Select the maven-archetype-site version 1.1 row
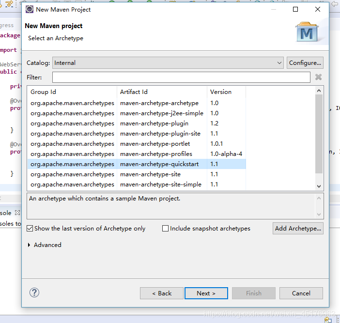Image resolution: width=340 pixels, height=323 pixels. pos(137,174)
